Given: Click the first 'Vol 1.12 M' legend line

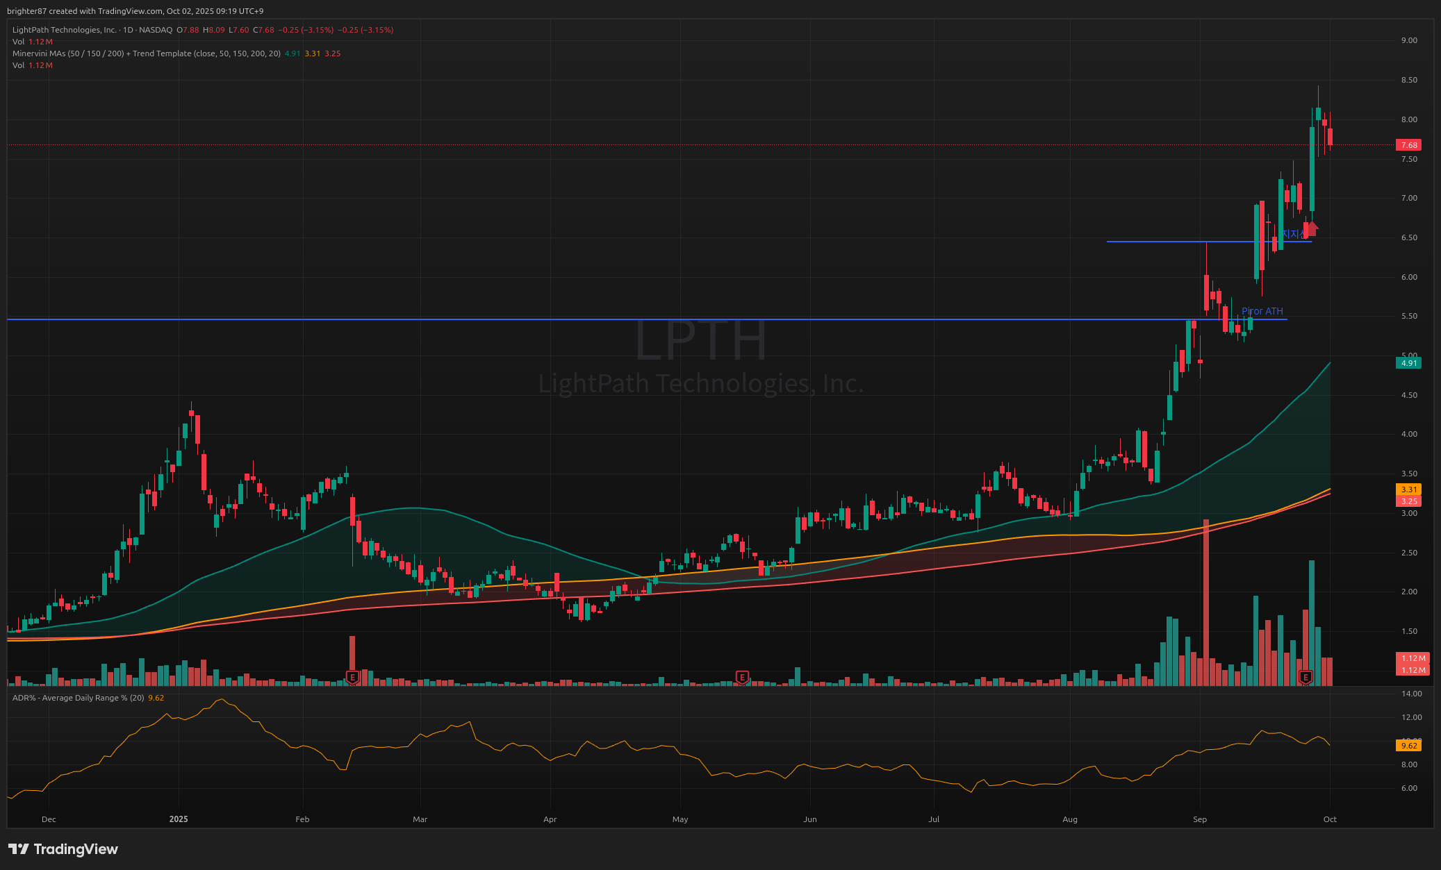Looking at the screenshot, I should coord(32,42).
